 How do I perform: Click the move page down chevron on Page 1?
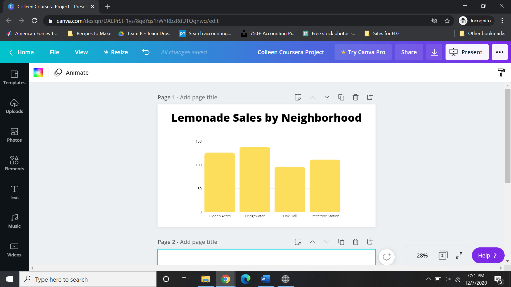click(327, 97)
